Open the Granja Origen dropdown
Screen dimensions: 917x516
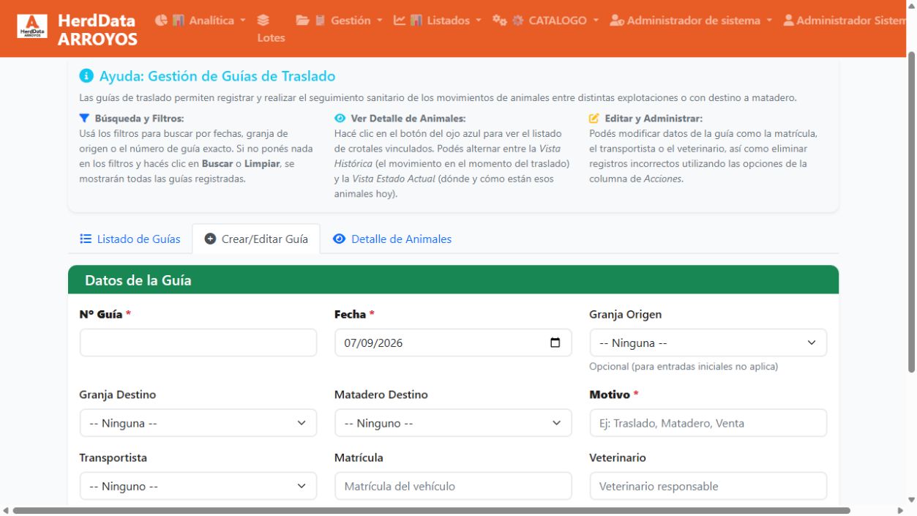708,343
